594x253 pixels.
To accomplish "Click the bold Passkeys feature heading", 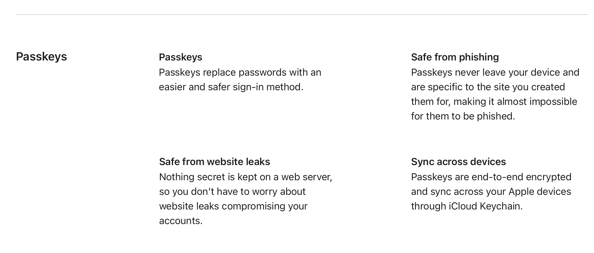I will (x=181, y=57).
